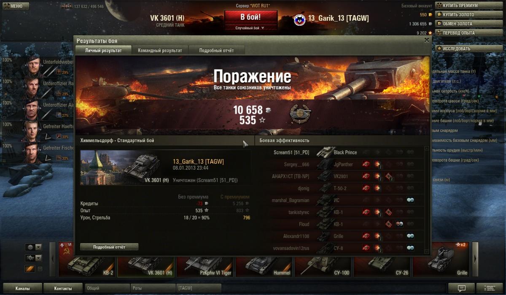Start battle with В бой! button
The width and height of the screenshot is (506, 295).
pyautogui.click(x=250, y=17)
